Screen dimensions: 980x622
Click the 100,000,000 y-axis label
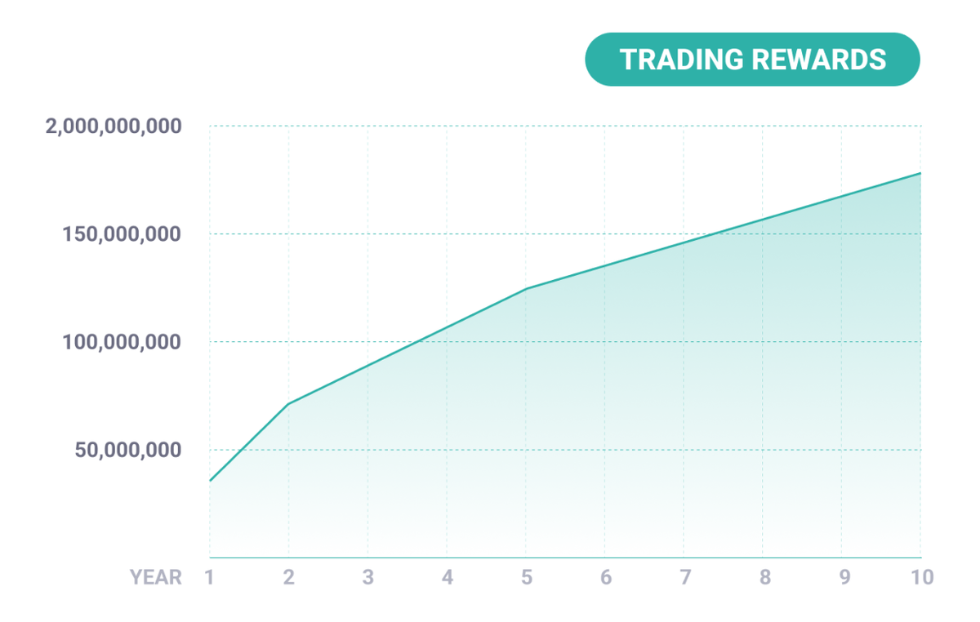122,342
